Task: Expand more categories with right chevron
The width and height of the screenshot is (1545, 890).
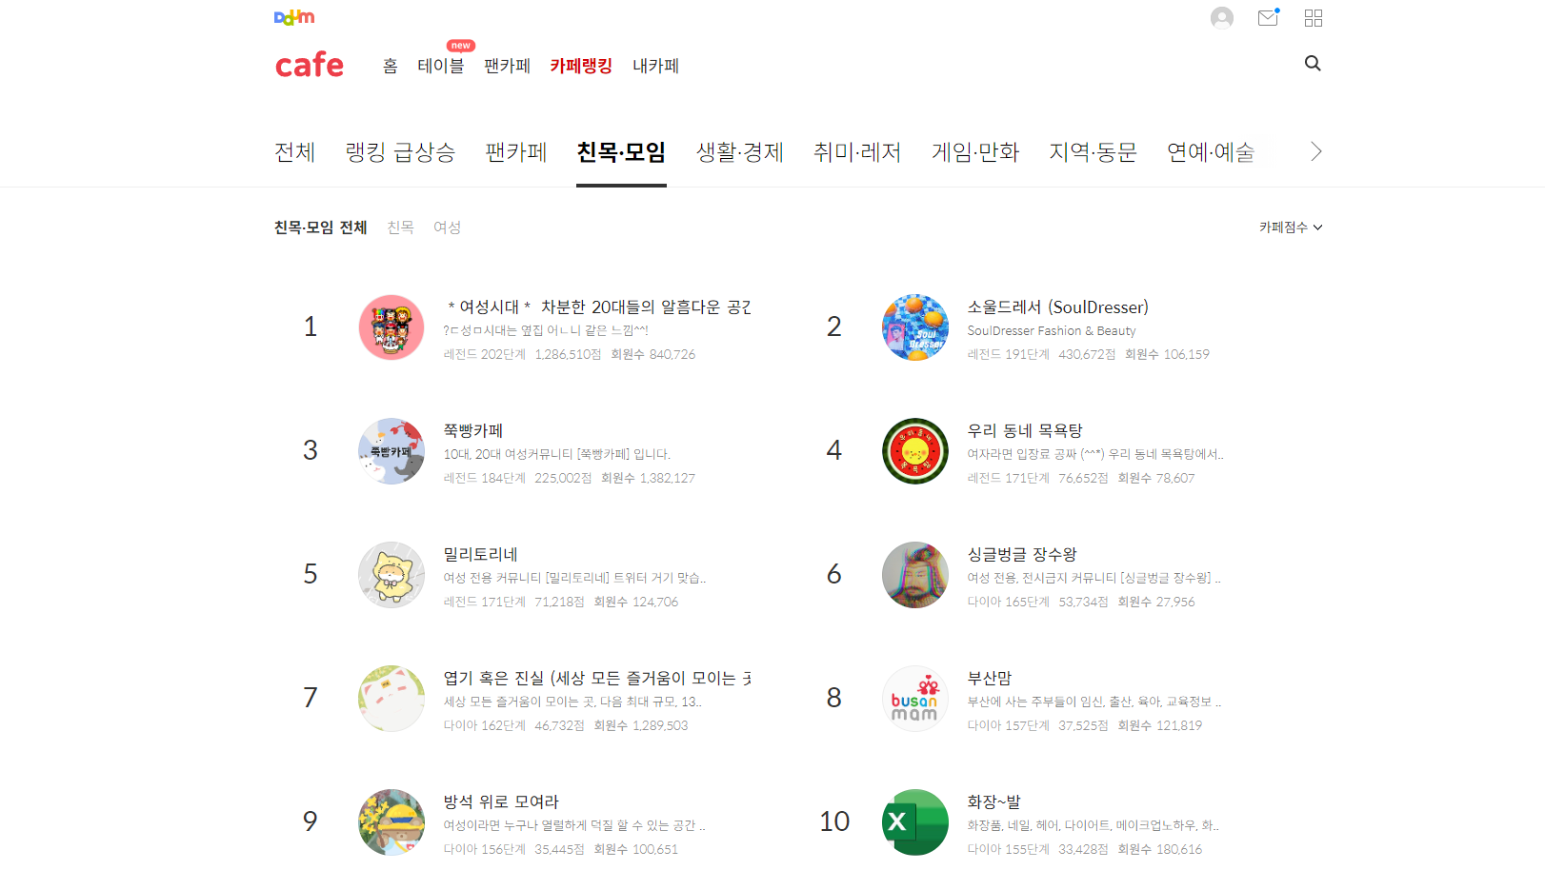Action: [x=1315, y=151]
